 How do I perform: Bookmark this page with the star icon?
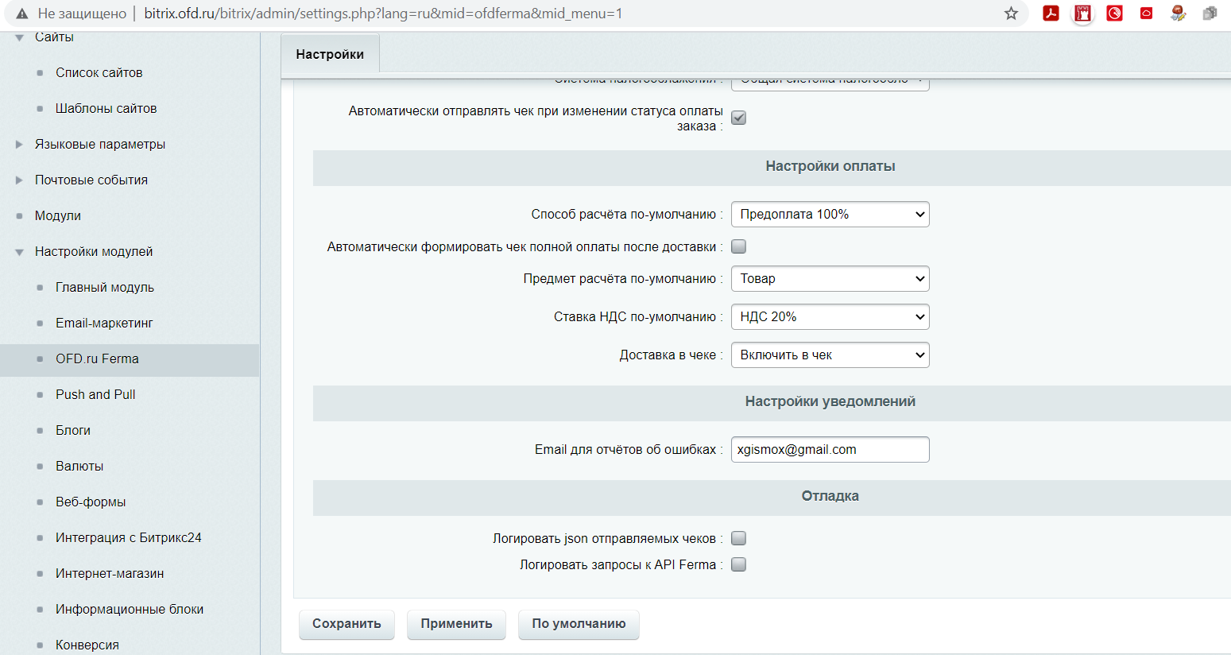[1011, 14]
